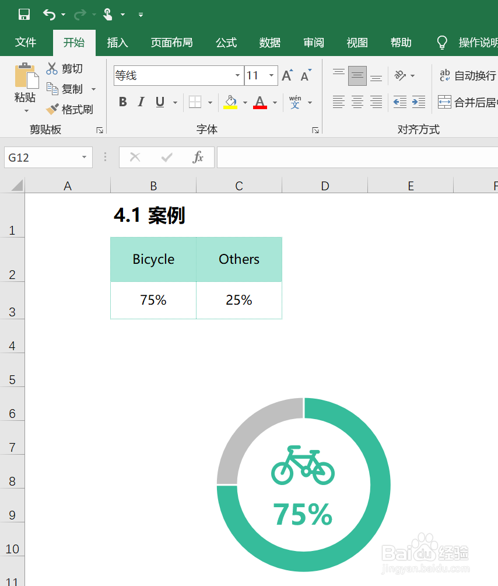Image resolution: width=498 pixels, height=586 pixels.
Task: Decrease indent icon
Action: pos(400,102)
